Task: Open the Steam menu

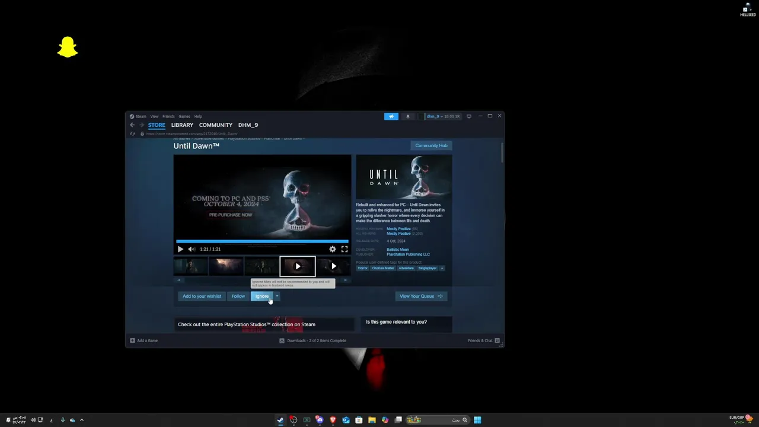Action: point(138,116)
